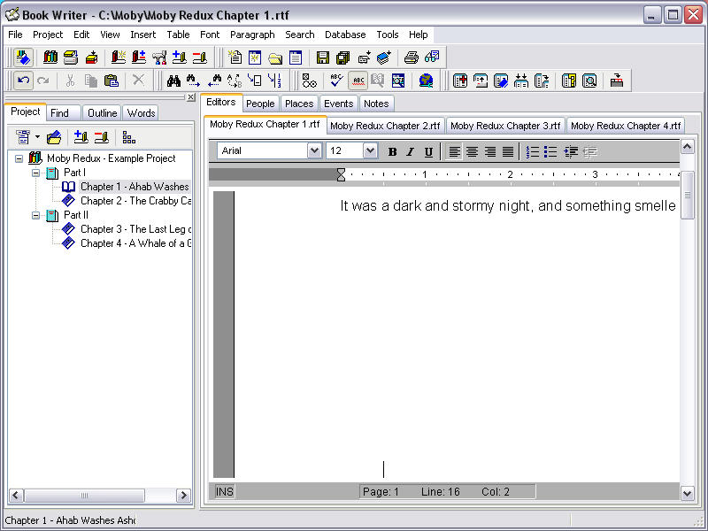Click the Undo arrow icon
This screenshot has width=708, height=531.
(x=24, y=81)
